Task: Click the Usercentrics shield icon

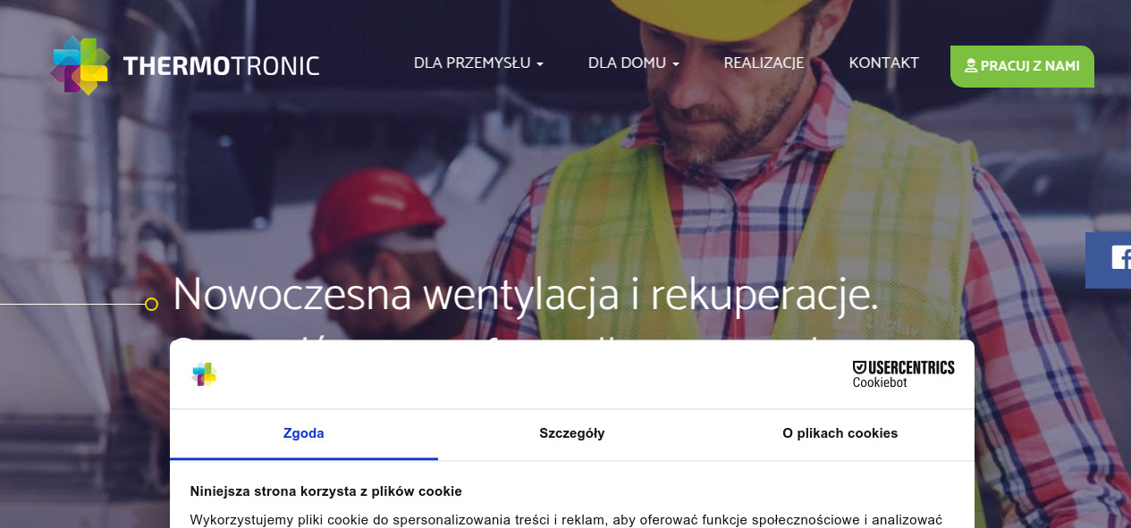Action: (x=859, y=367)
